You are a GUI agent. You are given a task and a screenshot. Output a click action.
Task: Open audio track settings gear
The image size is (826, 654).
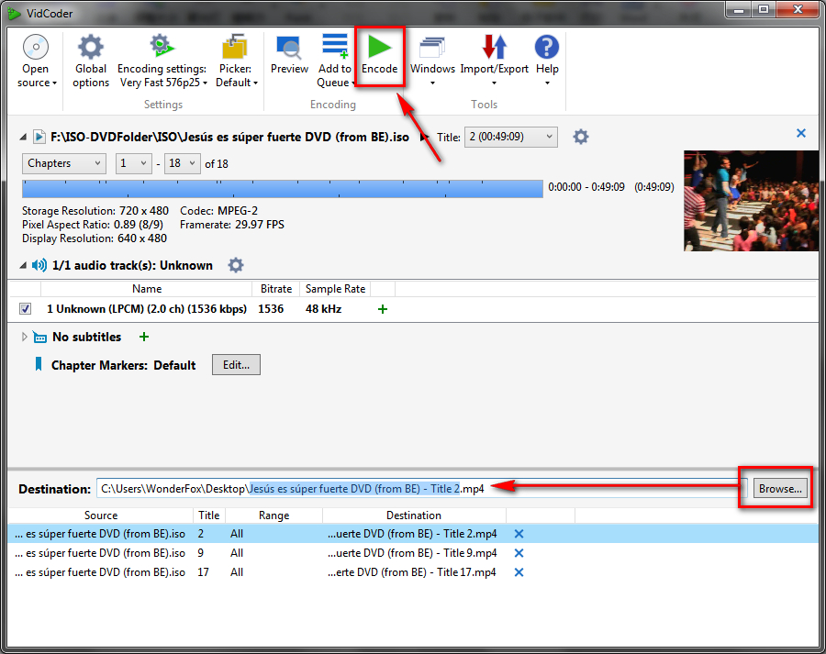(236, 265)
